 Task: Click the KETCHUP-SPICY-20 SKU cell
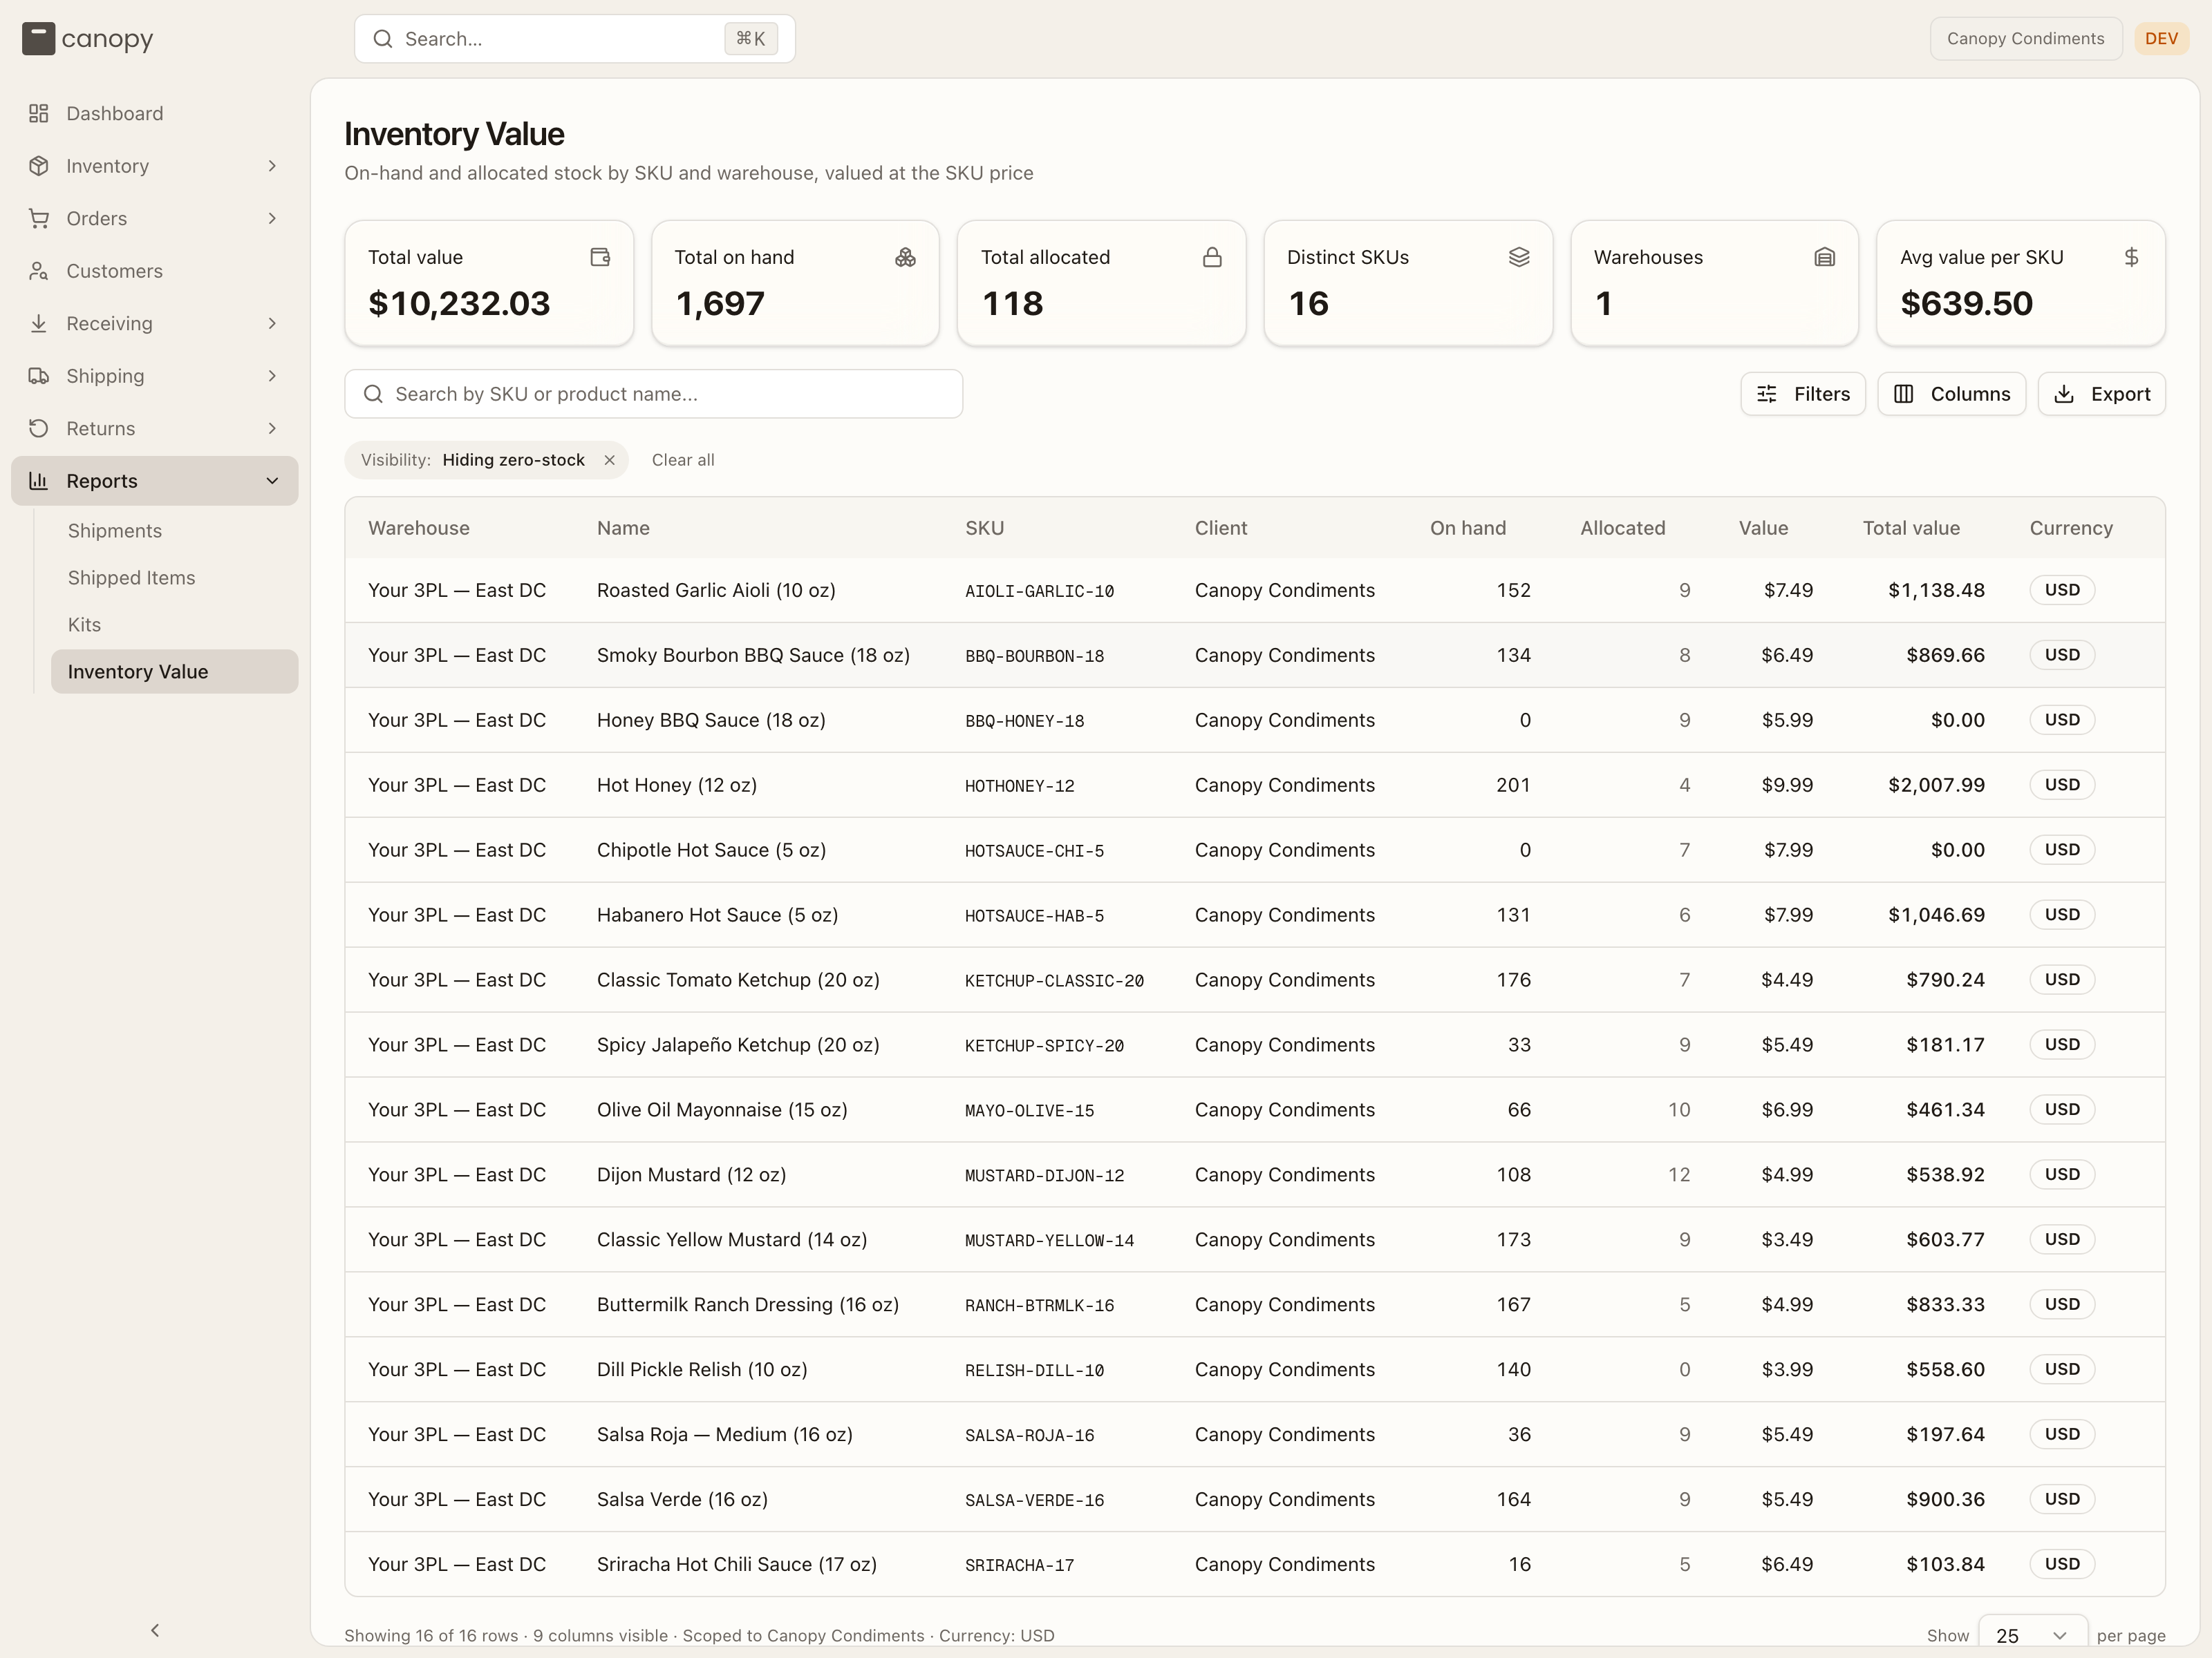click(1044, 1047)
